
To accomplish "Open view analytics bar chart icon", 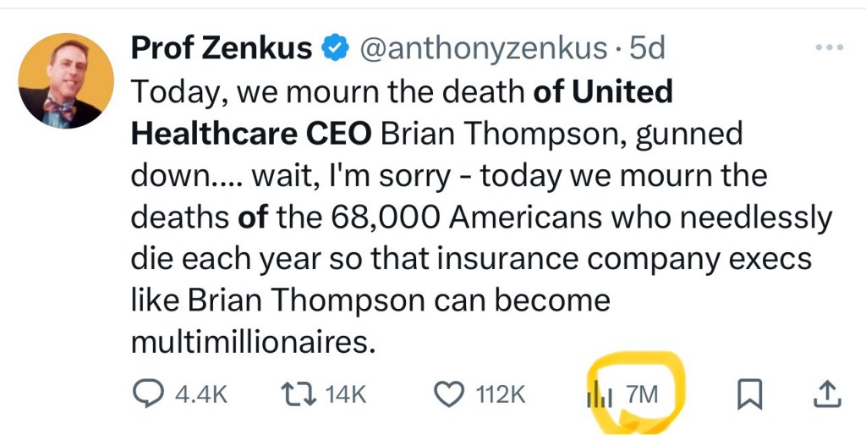I will click(600, 394).
